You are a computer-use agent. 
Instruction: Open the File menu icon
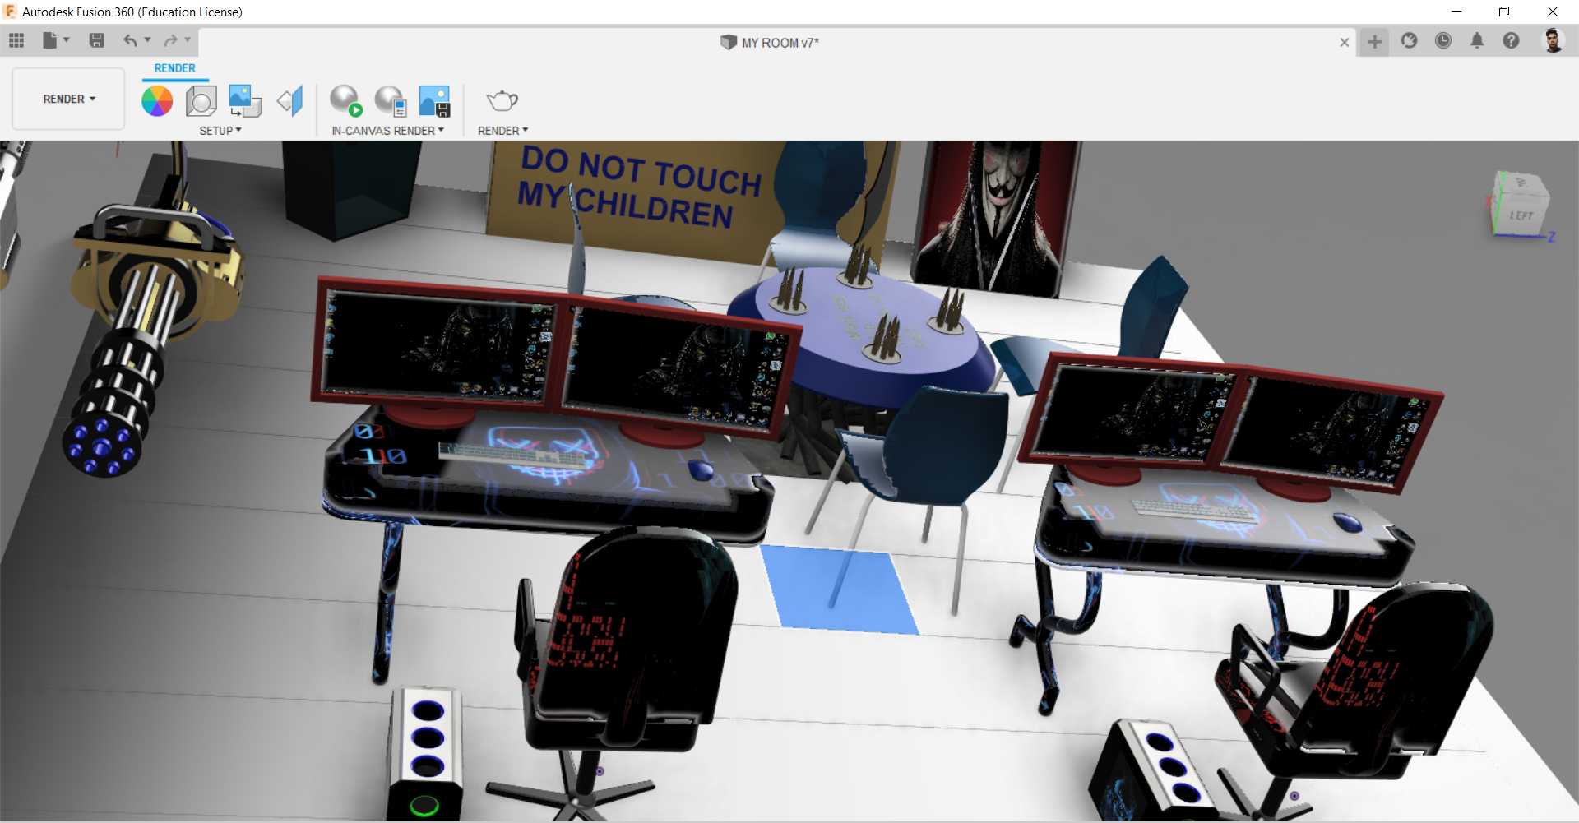(x=50, y=40)
